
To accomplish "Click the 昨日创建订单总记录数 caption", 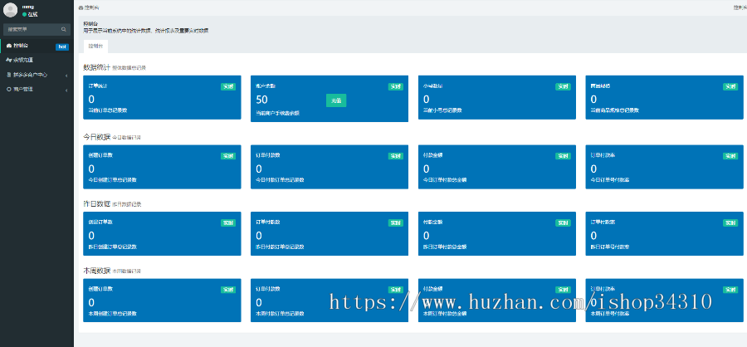I will 113,247.
